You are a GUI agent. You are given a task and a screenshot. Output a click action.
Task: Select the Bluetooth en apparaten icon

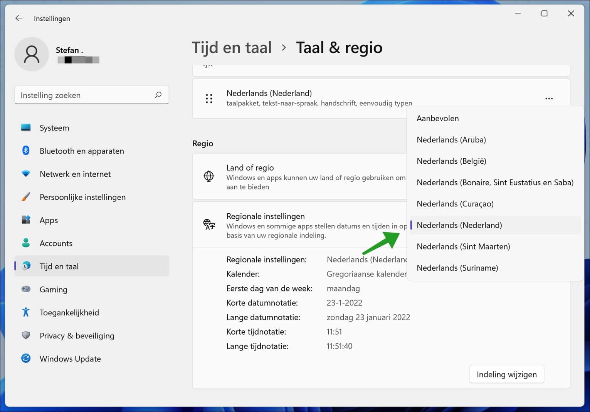click(x=25, y=151)
